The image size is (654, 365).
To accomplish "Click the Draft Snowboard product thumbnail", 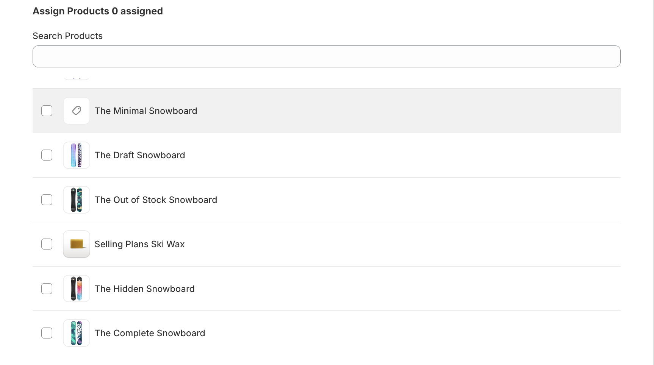I will 77,155.
